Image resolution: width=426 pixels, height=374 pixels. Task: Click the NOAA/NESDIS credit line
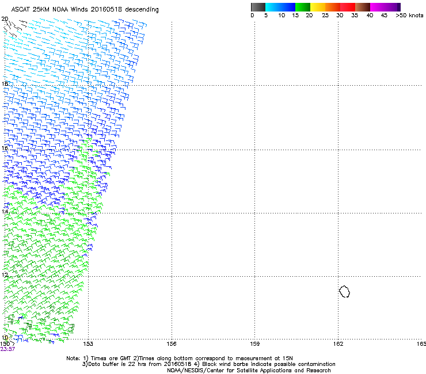point(249,371)
